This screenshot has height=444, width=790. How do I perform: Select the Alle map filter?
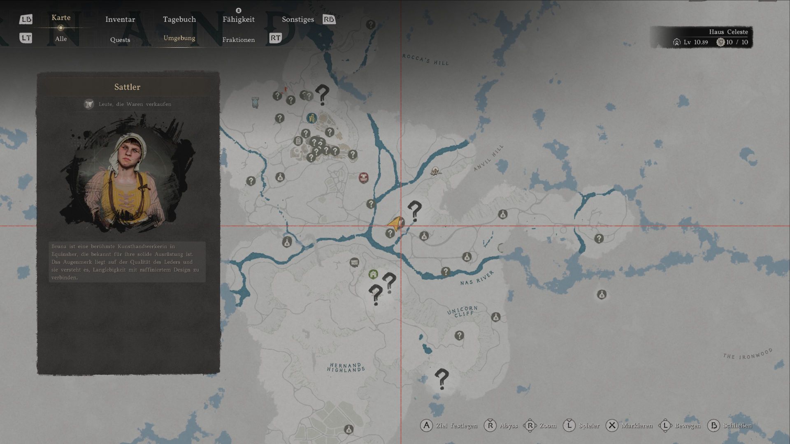(61, 39)
